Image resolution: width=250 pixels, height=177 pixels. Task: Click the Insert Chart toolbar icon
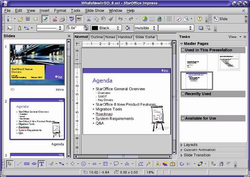[x=145, y=19]
